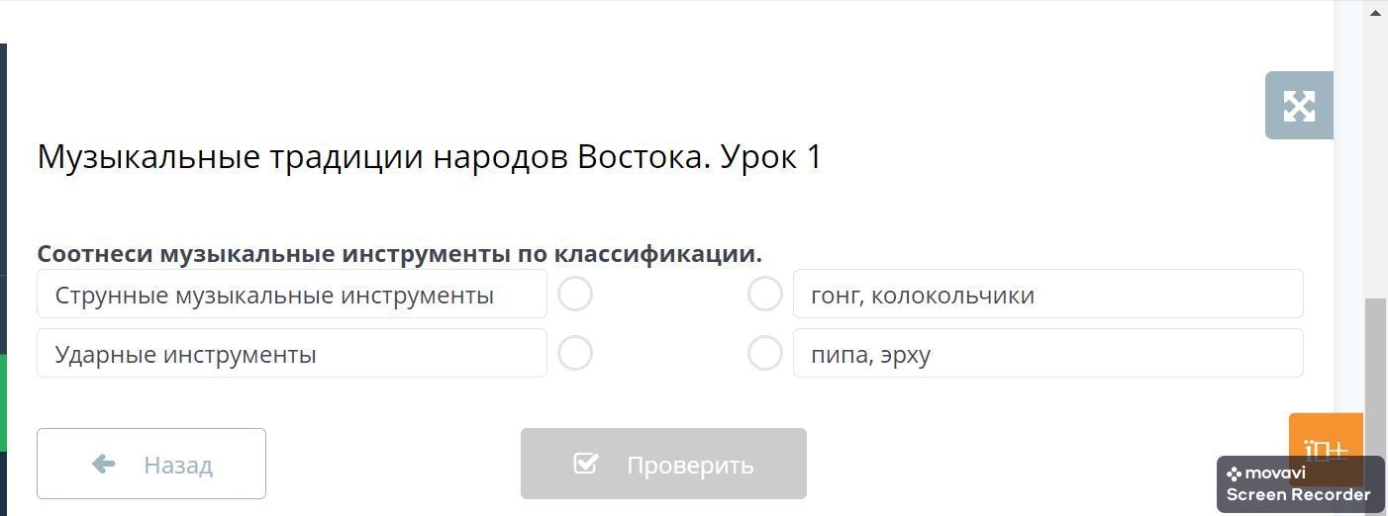Click the left arrow icon in Назад

click(x=103, y=464)
